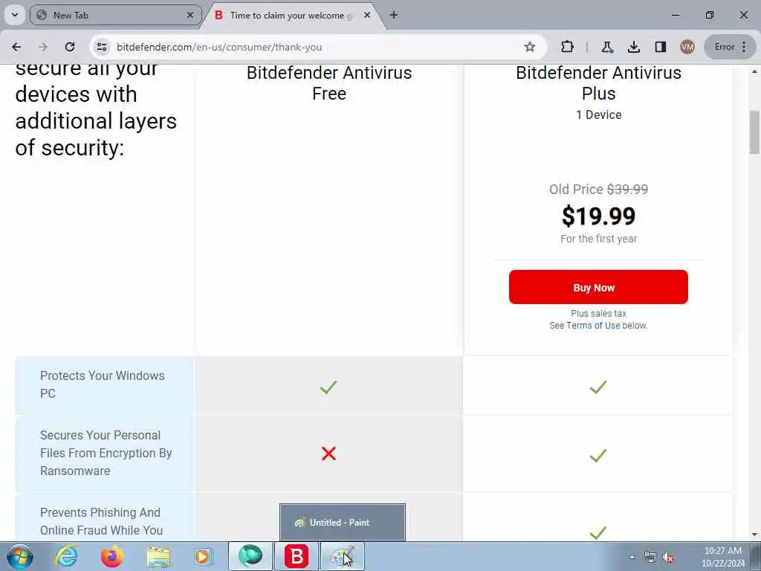Click the 'Bitdefender Antivirus Plus' heading
The height and width of the screenshot is (571, 761).
pos(598,83)
